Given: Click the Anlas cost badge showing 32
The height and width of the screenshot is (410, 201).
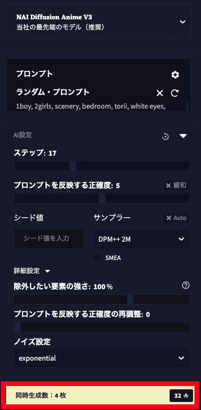Looking at the screenshot, I should pos(181,395).
